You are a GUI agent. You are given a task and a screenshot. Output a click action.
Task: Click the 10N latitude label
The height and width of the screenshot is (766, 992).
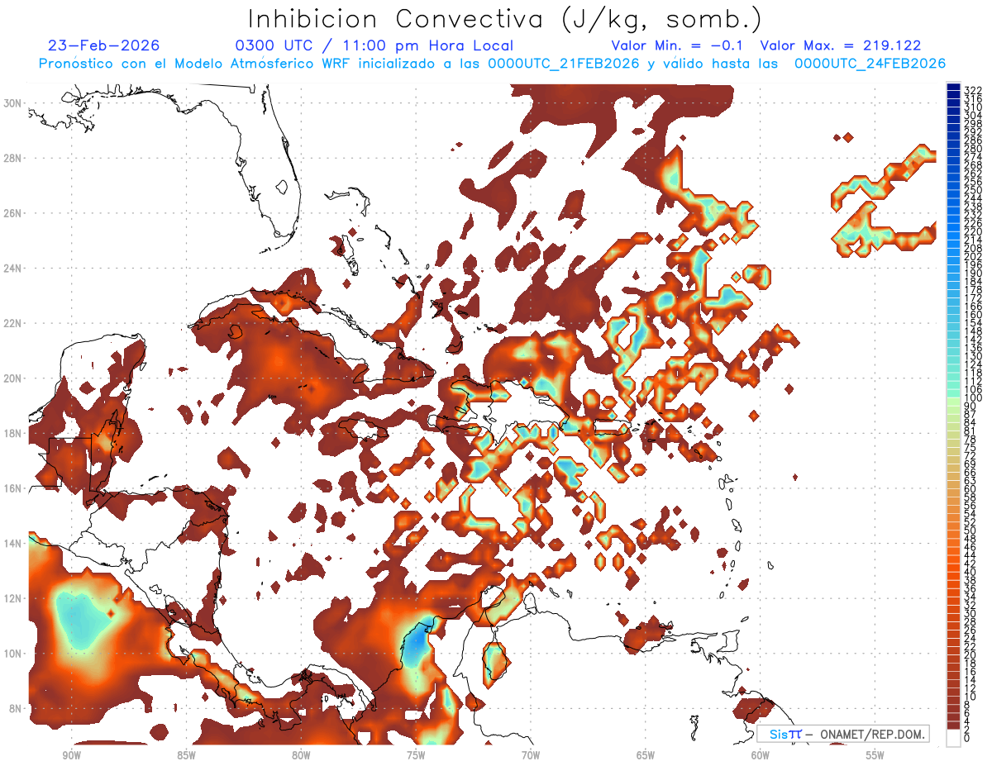click(x=13, y=654)
